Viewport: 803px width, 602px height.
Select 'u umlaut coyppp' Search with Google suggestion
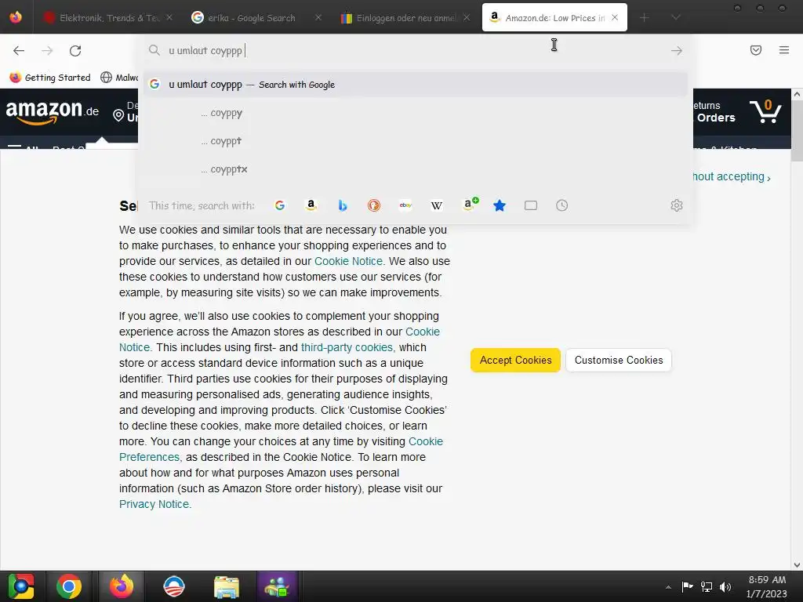(415, 85)
